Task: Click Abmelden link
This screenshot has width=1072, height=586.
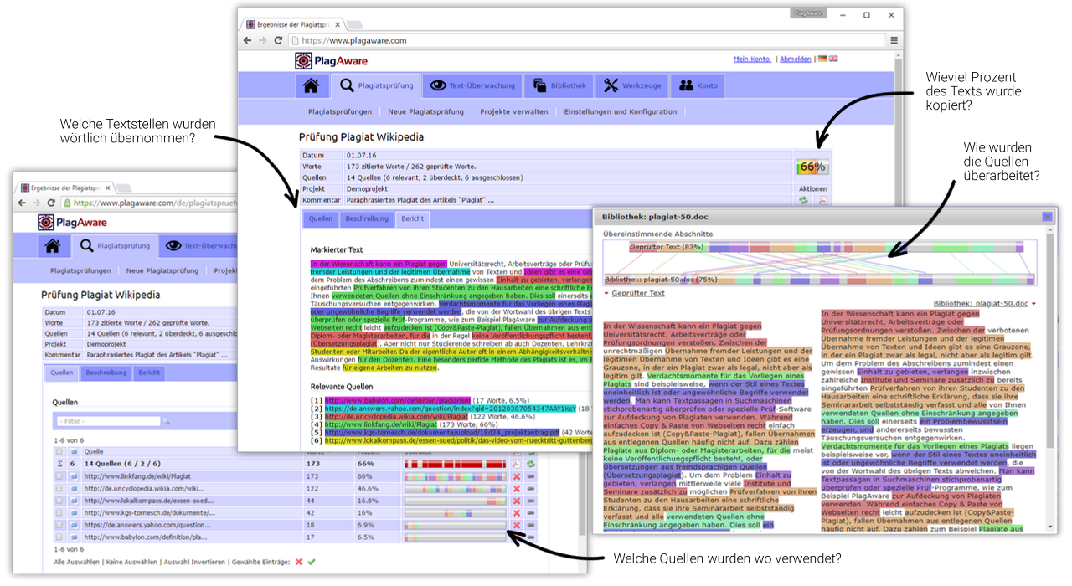Action: coord(796,59)
